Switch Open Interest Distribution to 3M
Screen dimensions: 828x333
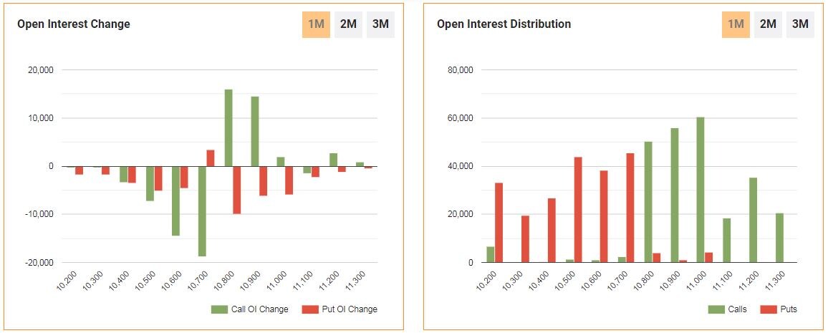[800, 24]
